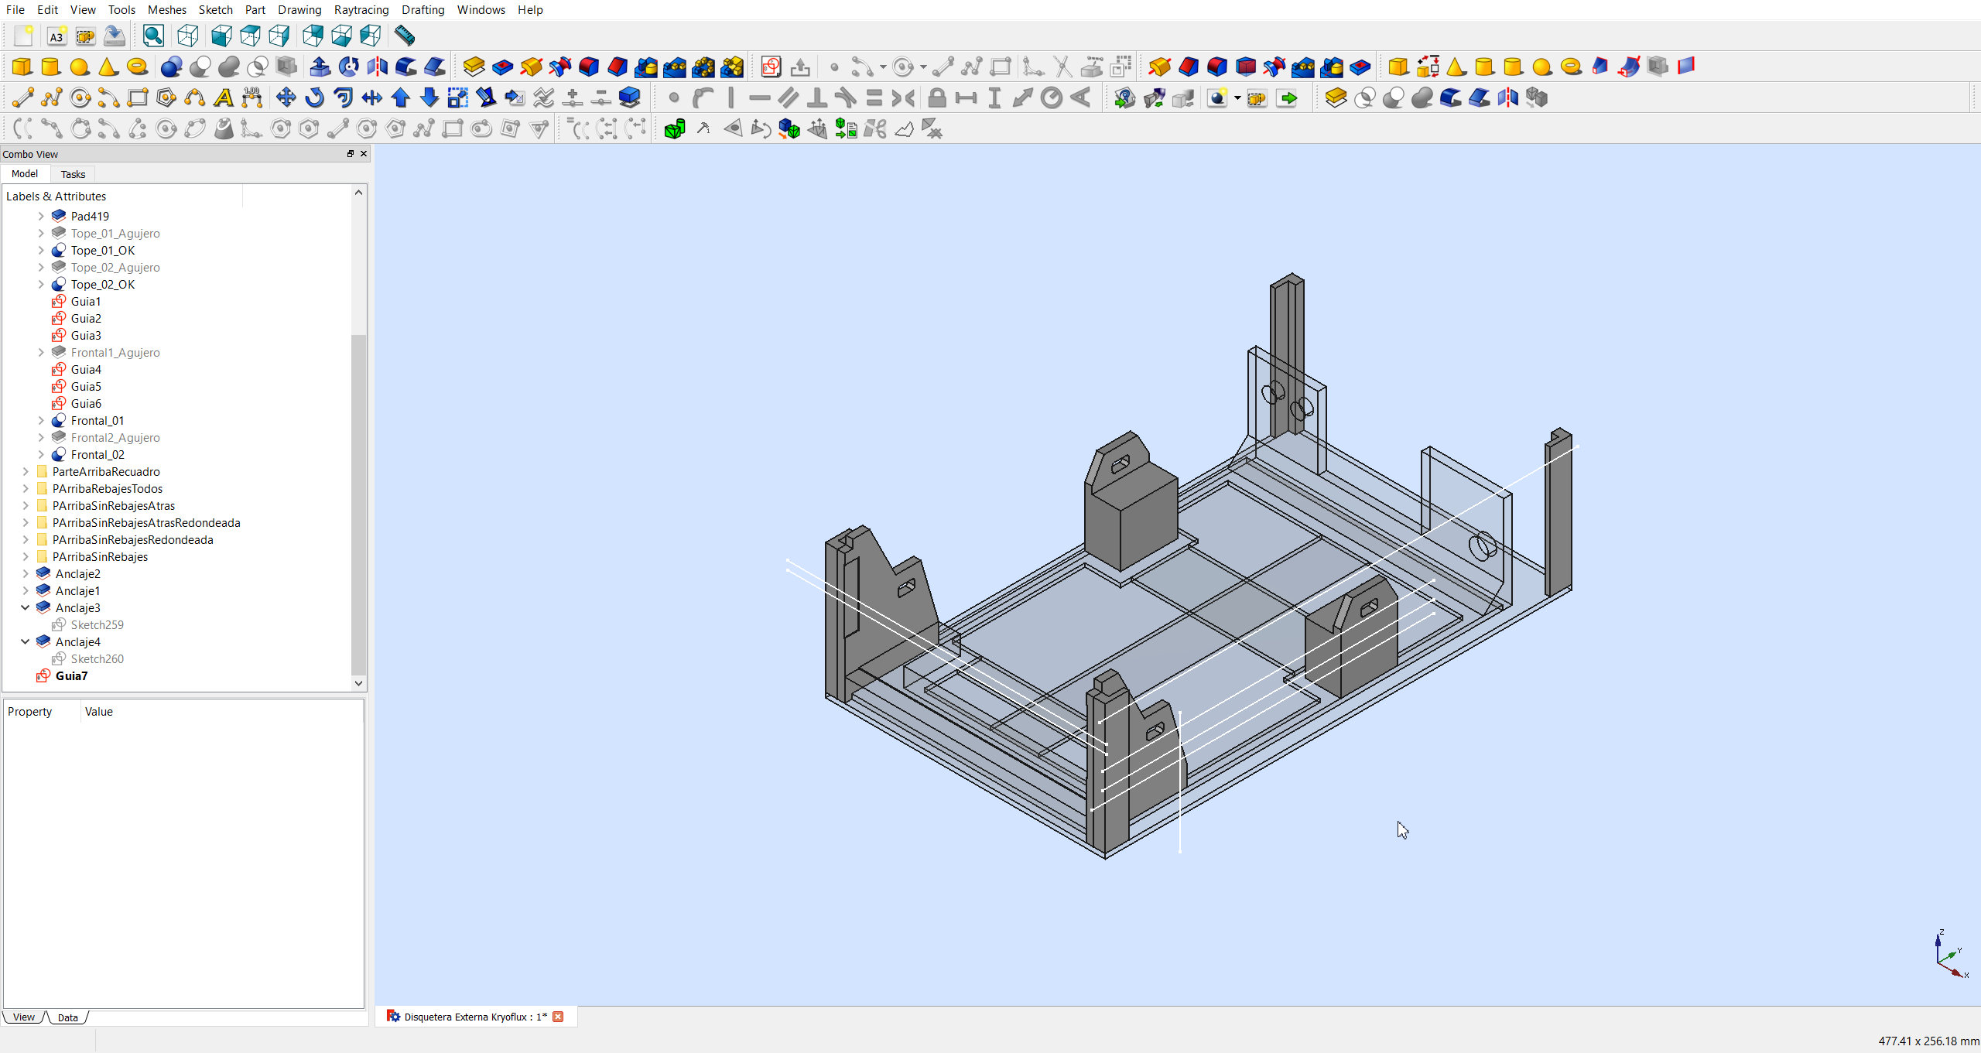Fit all content in the view

click(153, 36)
